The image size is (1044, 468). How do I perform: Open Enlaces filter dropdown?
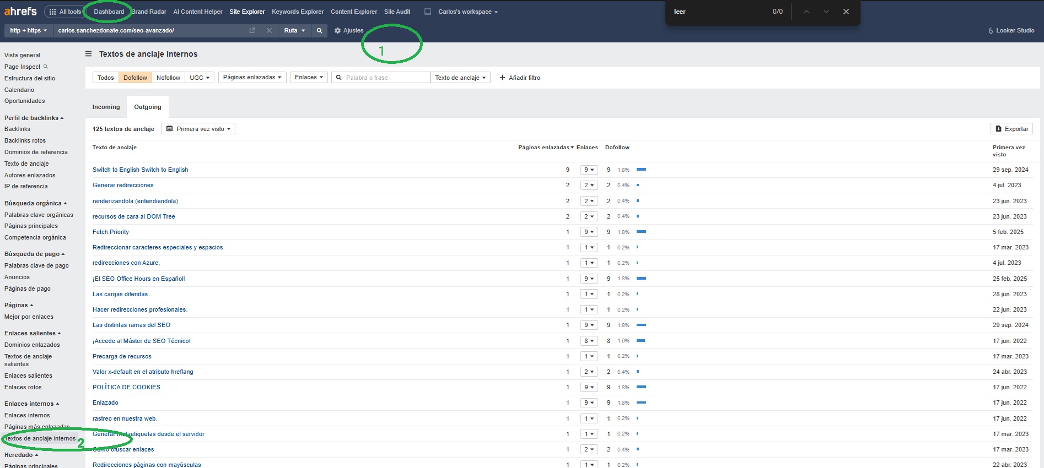tap(309, 78)
